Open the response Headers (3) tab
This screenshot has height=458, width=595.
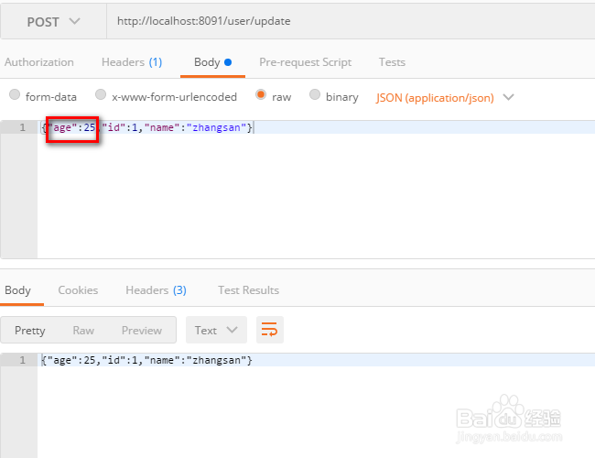pyautogui.click(x=156, y=290)
